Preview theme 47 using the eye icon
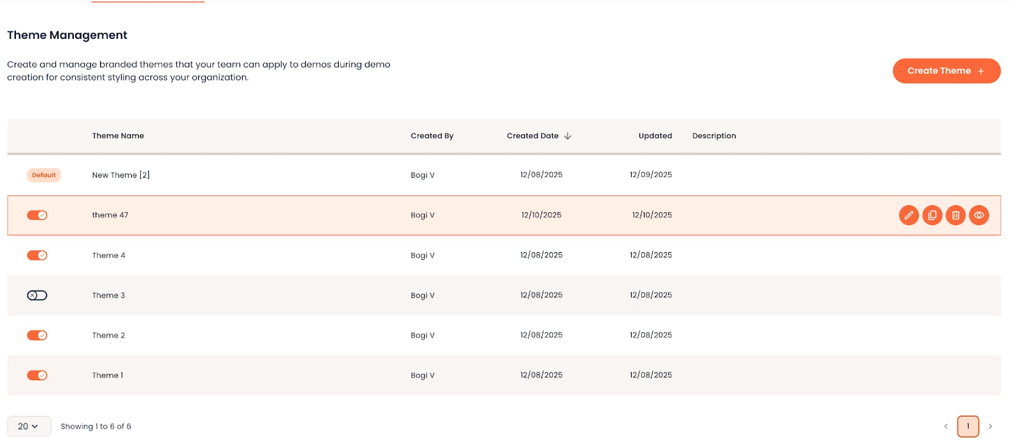This screenshot has height=442, width=1019. click(x=979, y=215)
